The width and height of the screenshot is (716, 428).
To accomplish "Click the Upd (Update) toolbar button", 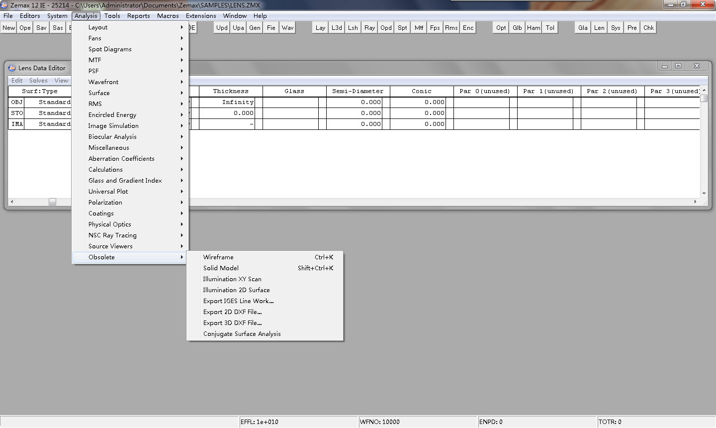I will coord(222,28).
